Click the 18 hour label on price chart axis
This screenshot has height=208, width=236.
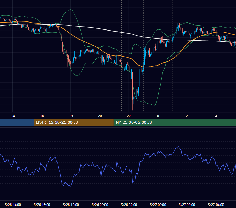coord(71,116)
